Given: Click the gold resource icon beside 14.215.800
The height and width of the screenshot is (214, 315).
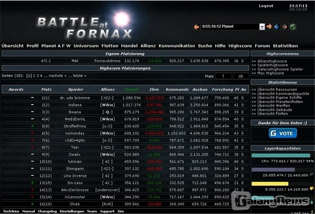Looking at the screenshot, I should (311, 188).
